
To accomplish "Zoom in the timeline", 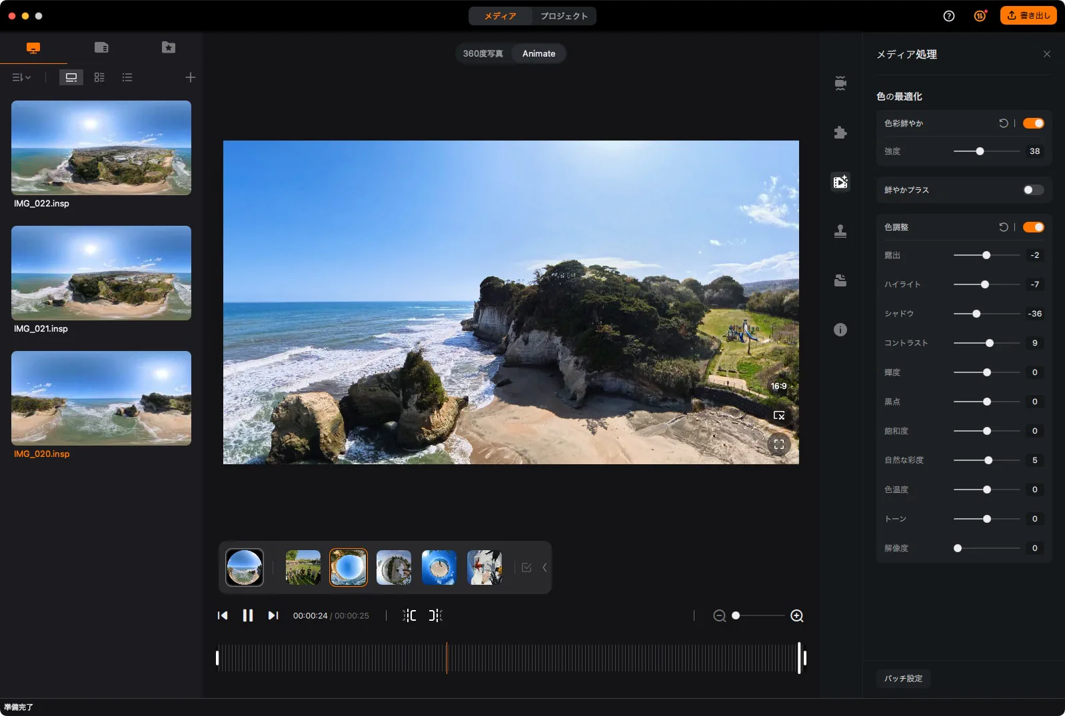I will (796, 616).
